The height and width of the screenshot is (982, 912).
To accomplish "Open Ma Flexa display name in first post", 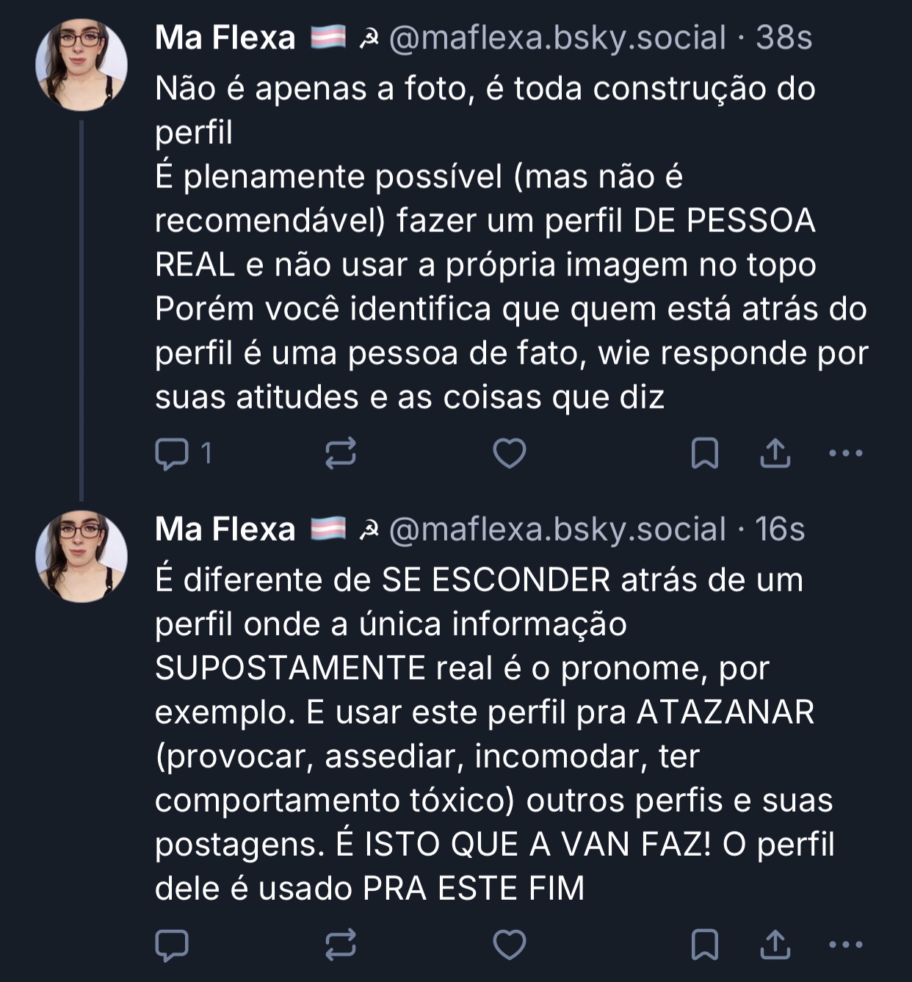I will [x=225, y=37].
